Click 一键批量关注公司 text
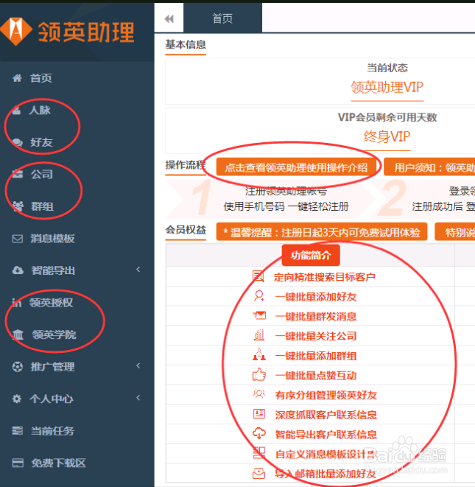475x487 pixels. pyautogui.click(x=316, y=336)
